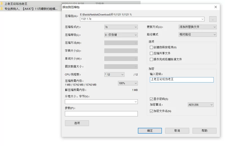225x146 pixels.
Task: Expand the 压缩等级 dropdown showing 仅存储
Action: 121,35
